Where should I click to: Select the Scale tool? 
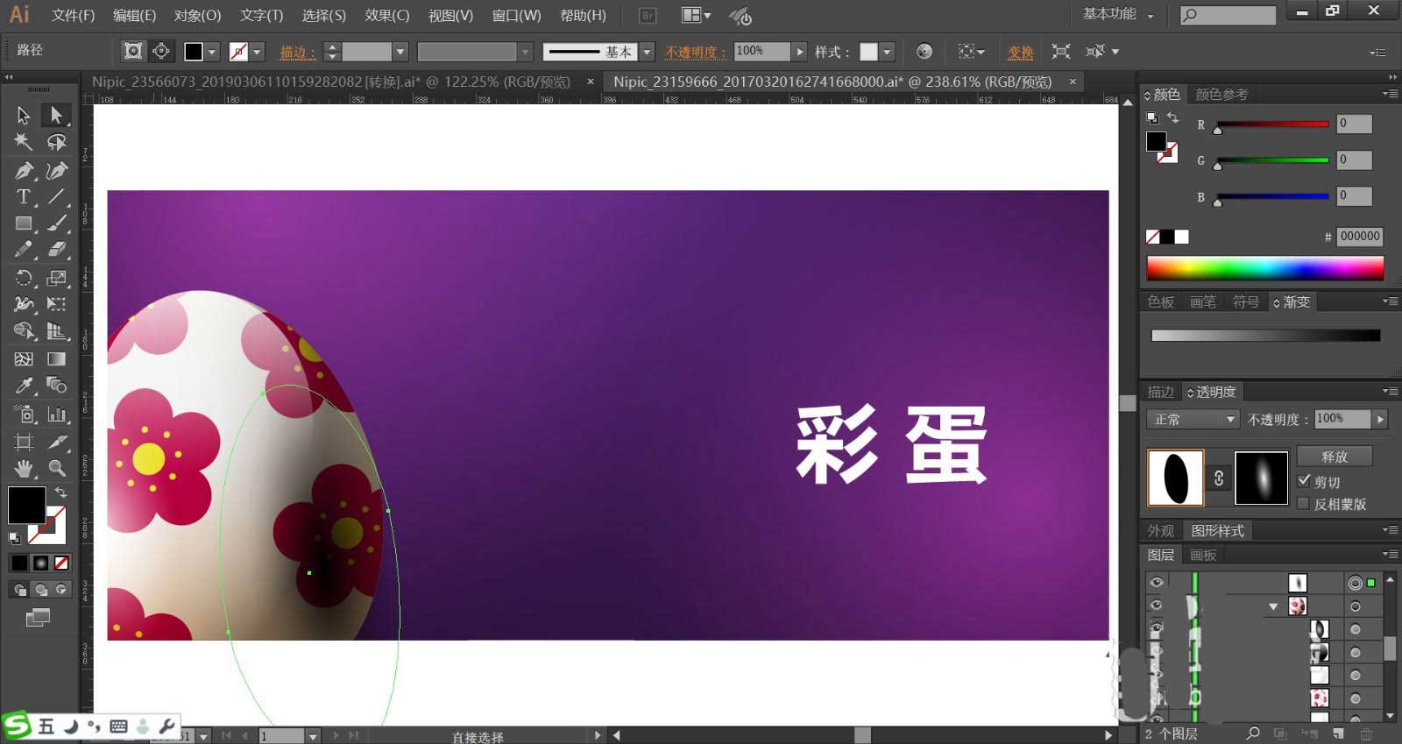pos(57,278)
